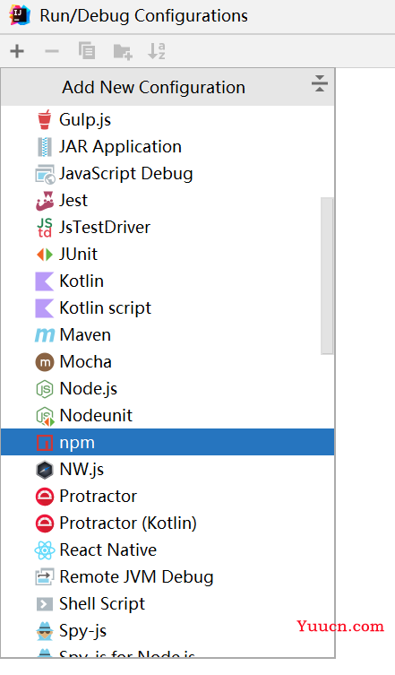Click the Copy Configuration icon
The width and height of the screenshot is (395, 675).
[x=87, y=51]
